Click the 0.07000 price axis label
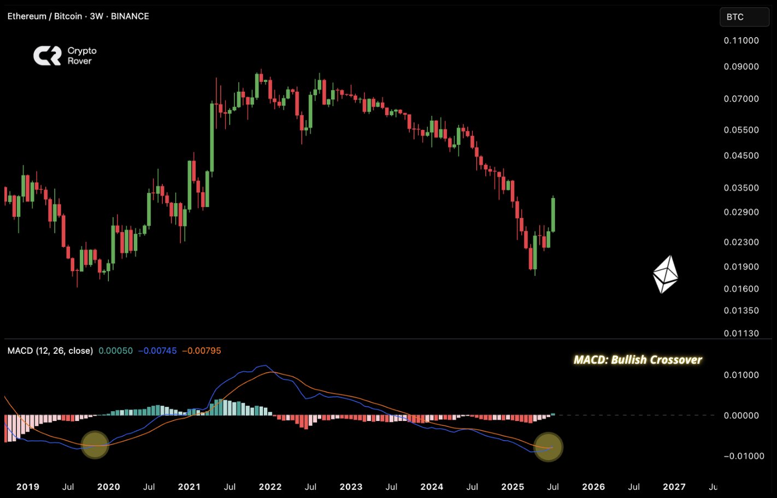Image resolution: width=777 pixels, height=498 pixels. point(741,99)
